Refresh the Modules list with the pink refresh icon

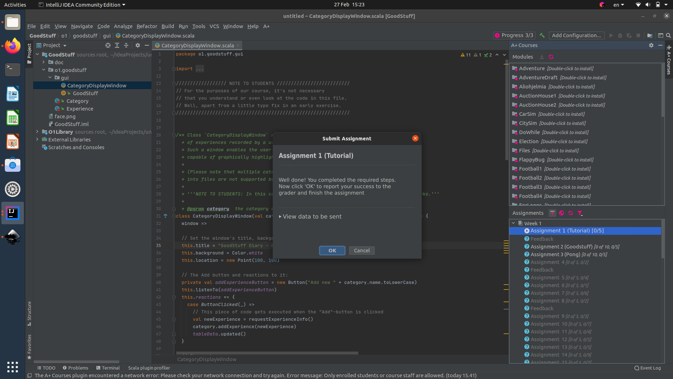[x=551, y=56]
